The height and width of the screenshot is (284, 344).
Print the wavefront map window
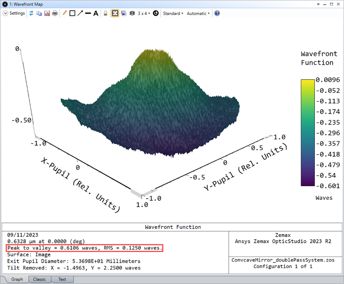click(55, 13)
